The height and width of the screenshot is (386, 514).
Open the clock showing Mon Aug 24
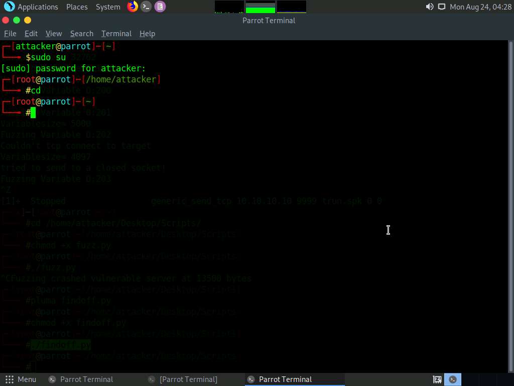[480, 7]
